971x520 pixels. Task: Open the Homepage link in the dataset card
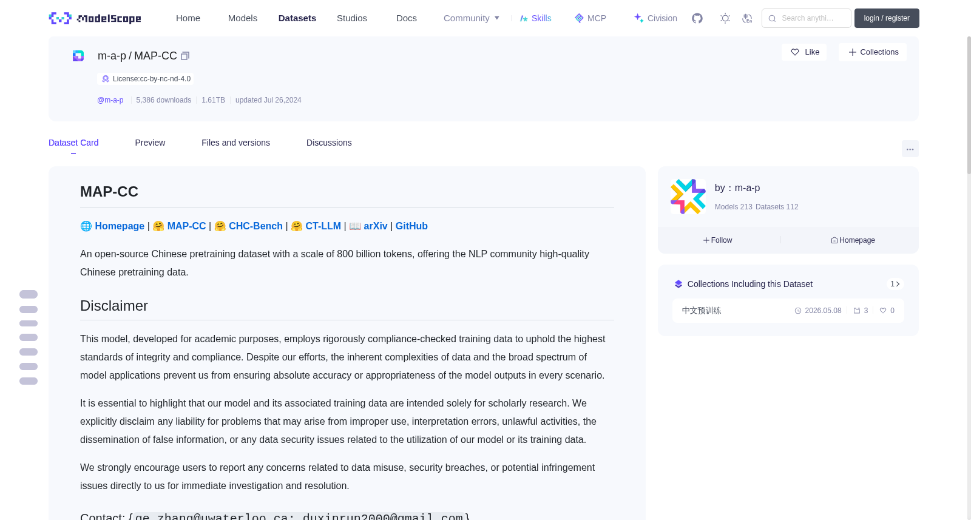point(120,226)
